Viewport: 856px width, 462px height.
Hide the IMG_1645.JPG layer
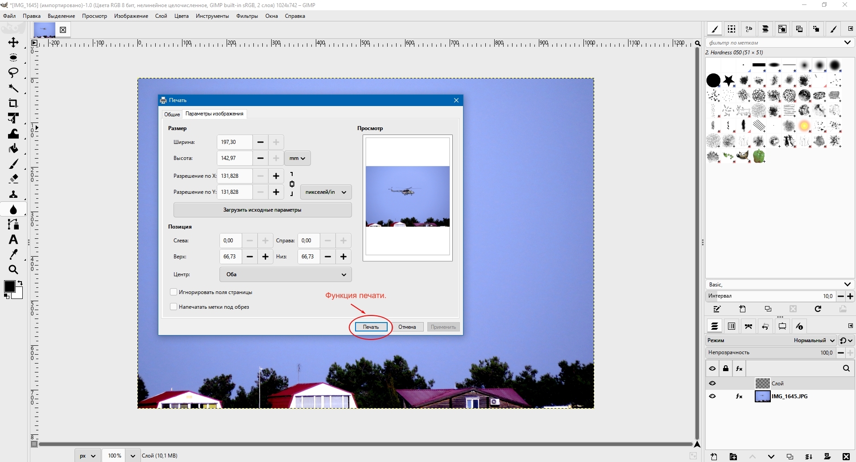point(712,396)
